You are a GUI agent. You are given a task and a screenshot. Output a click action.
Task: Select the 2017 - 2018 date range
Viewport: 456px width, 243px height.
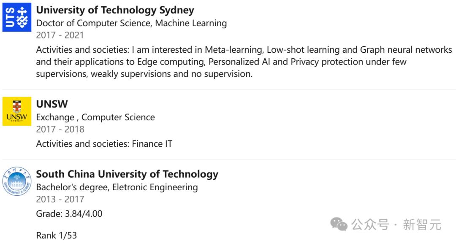click(x=60, y=129)
